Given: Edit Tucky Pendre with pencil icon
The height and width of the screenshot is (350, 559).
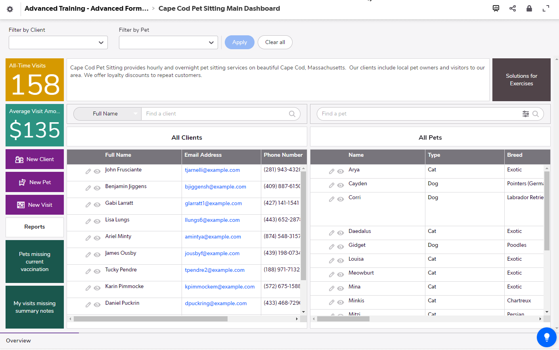Looking at the screenshot, I should point(88,271).
